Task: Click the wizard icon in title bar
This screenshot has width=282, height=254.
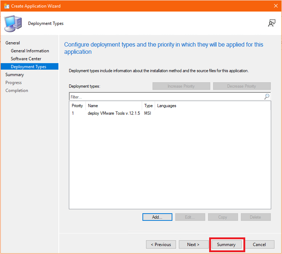Action: [6, 6]
